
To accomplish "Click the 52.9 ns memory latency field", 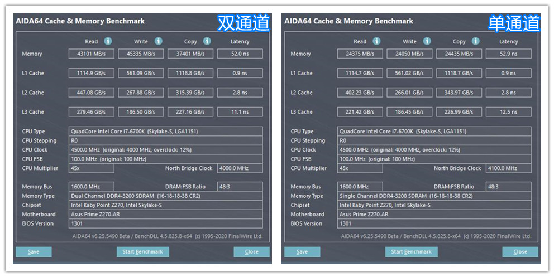I will (x=508, y=54).
